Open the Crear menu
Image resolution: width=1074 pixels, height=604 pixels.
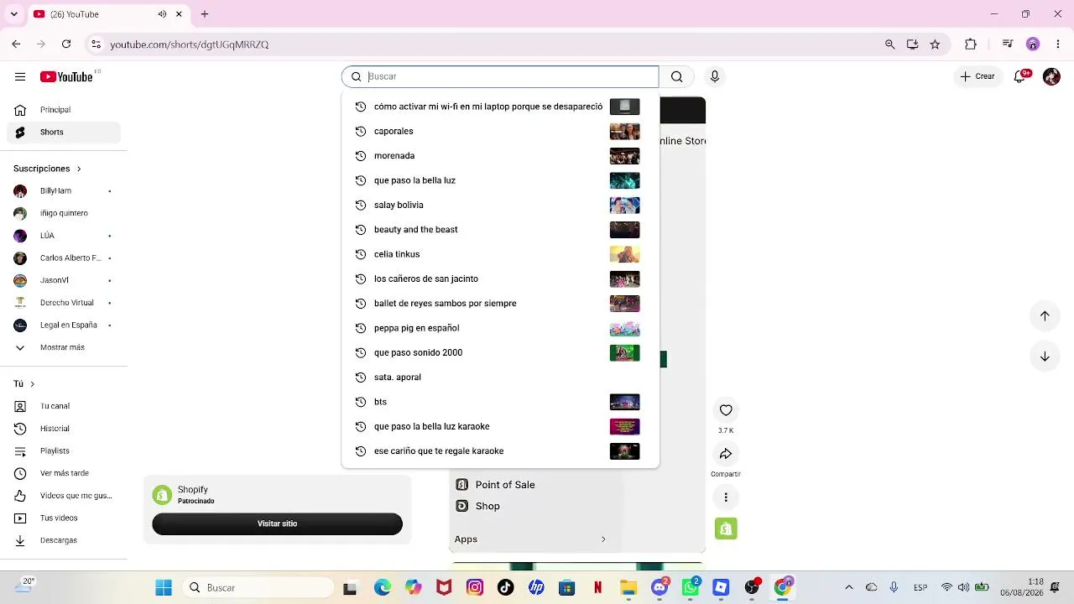(x=978, y=76)
